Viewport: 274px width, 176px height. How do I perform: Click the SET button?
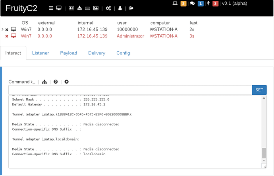coord(259,90)
